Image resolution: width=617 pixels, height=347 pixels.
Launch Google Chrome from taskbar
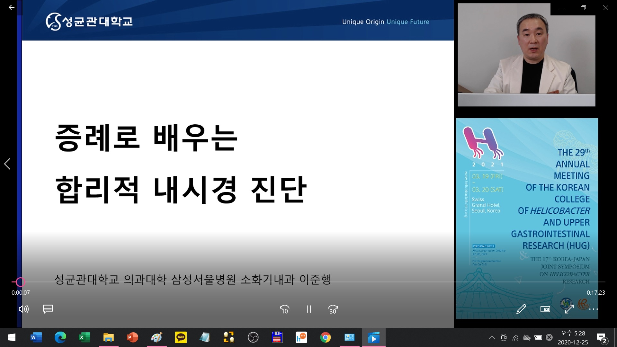tap(325, 337)
